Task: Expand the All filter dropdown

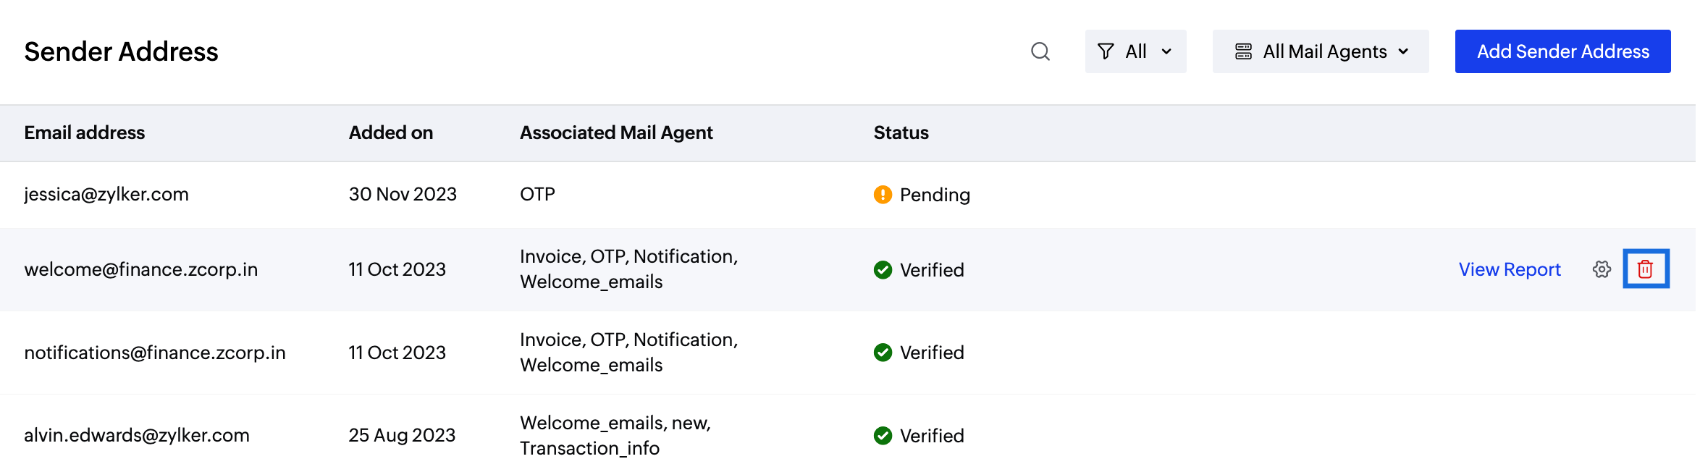Action: 1135,51
